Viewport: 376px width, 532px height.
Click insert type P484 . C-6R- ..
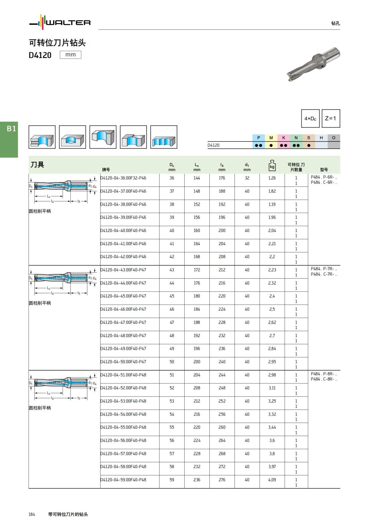pos(324,182)
